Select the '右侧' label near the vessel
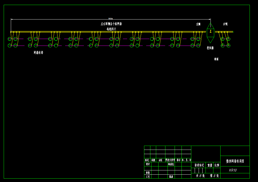258x182 pixels. tap(225, 24)
